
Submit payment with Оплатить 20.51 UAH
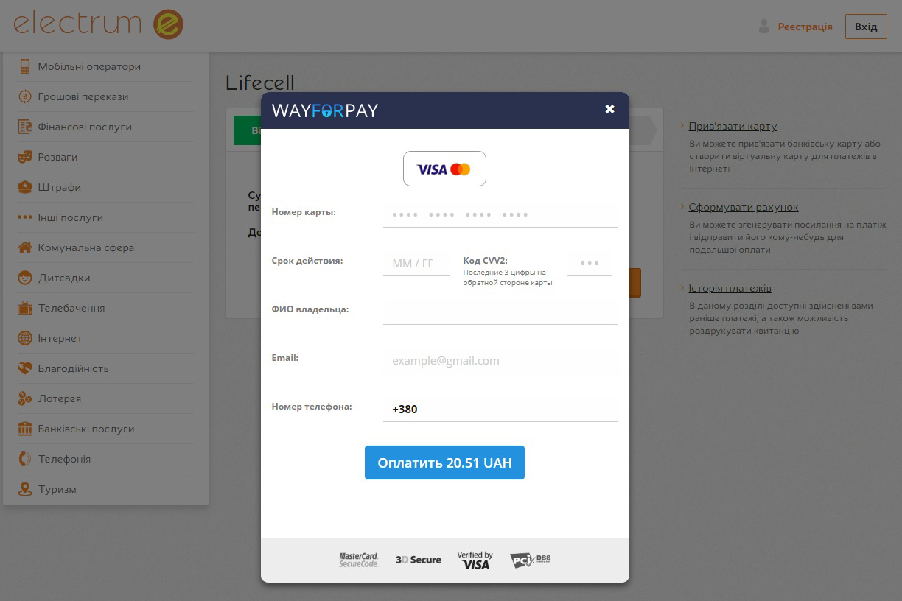pyautogui.click(x=444, y=463)
